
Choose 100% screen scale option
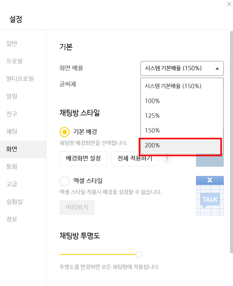click(x=182, y=101)
